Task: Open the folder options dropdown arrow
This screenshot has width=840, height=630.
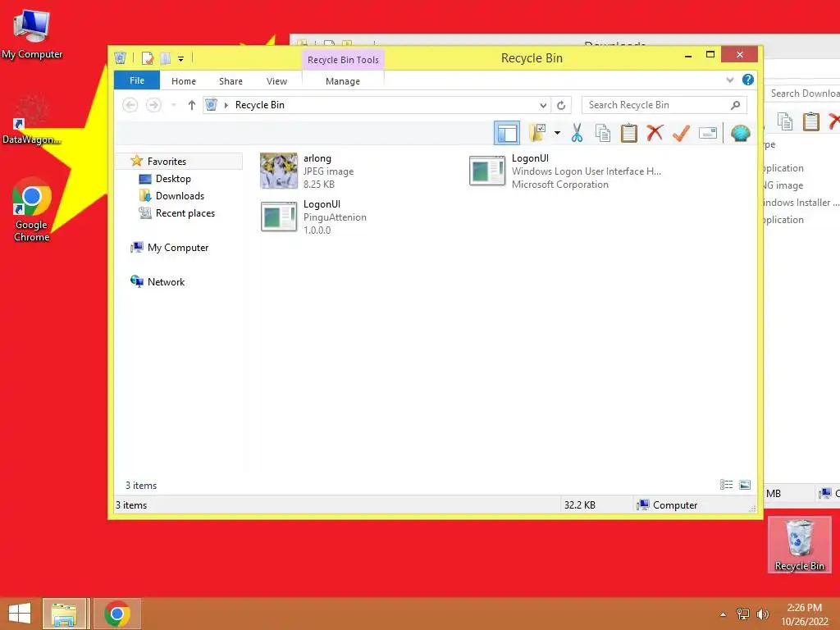Action: coord(557,133)
